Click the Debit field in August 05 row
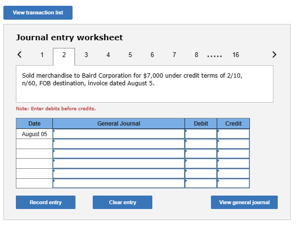 click(x=201, y=134)
